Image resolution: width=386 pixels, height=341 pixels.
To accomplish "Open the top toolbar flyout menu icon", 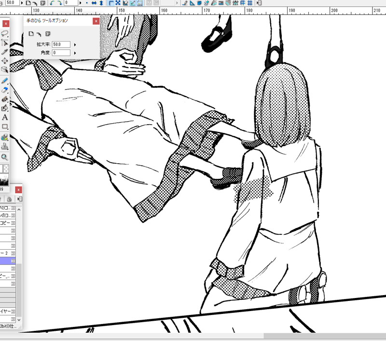I will click(259, 3).
